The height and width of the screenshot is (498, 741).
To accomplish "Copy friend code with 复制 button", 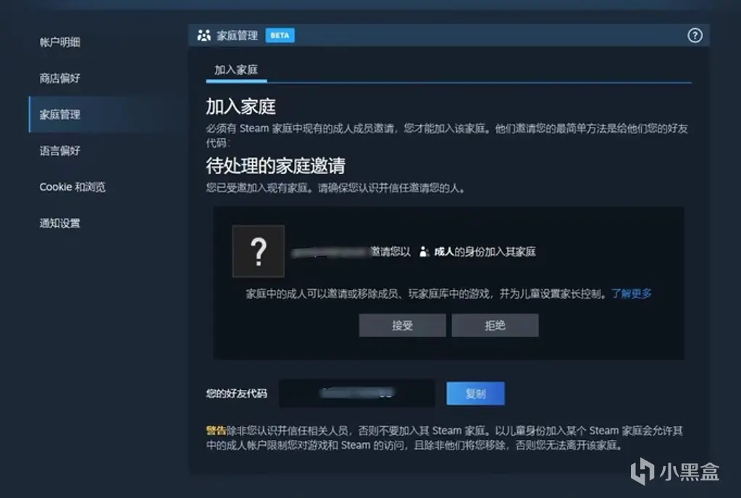I will pos(475,394).
